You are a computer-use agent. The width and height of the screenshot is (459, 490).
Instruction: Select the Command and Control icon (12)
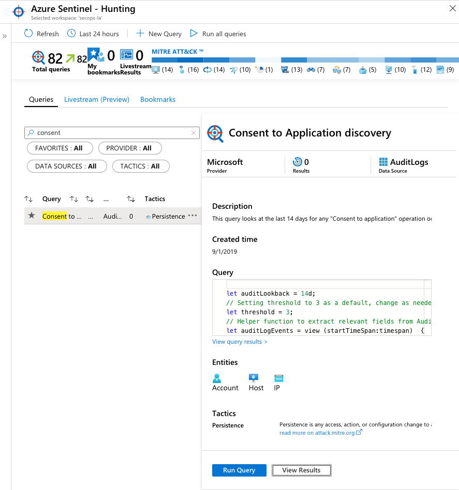[x=414, y=70]
